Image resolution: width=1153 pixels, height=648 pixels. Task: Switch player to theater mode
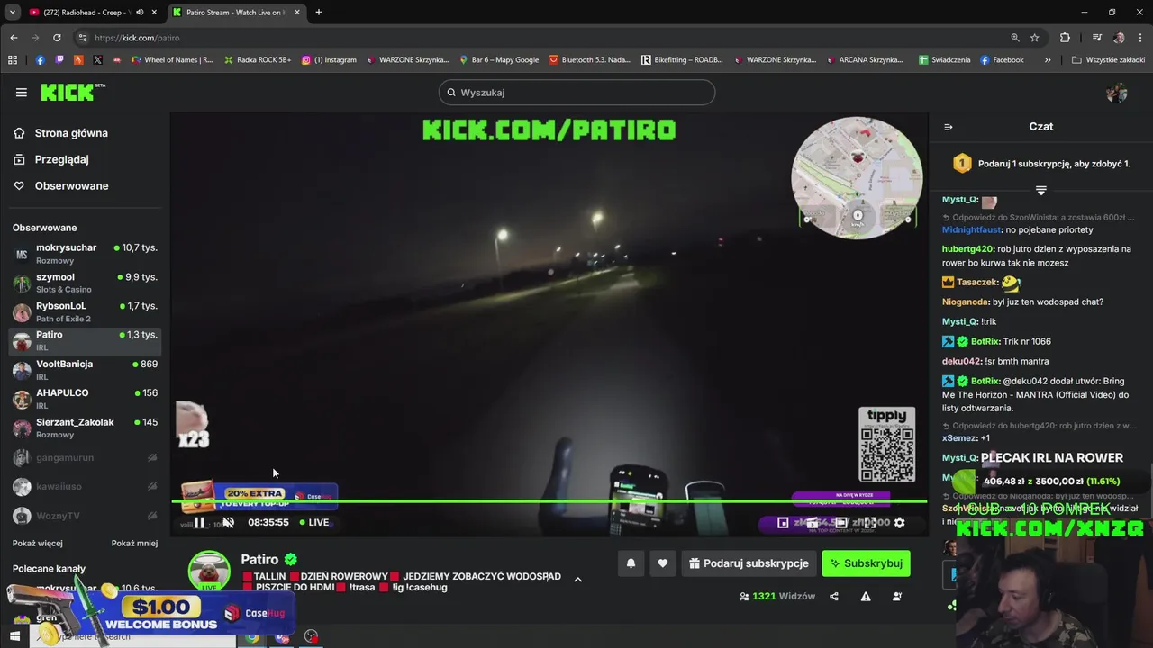tap(840, 522)
